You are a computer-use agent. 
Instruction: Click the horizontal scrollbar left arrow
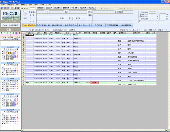pyautogui.click(x=22, y=131)
